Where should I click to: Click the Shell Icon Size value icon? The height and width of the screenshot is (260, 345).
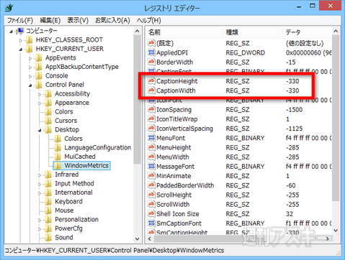point(151,214)
